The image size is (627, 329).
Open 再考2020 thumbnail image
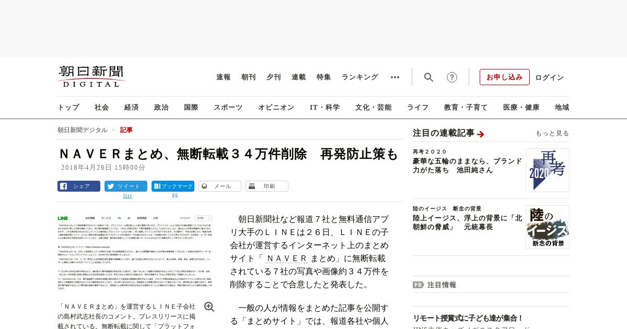point(548,170)
